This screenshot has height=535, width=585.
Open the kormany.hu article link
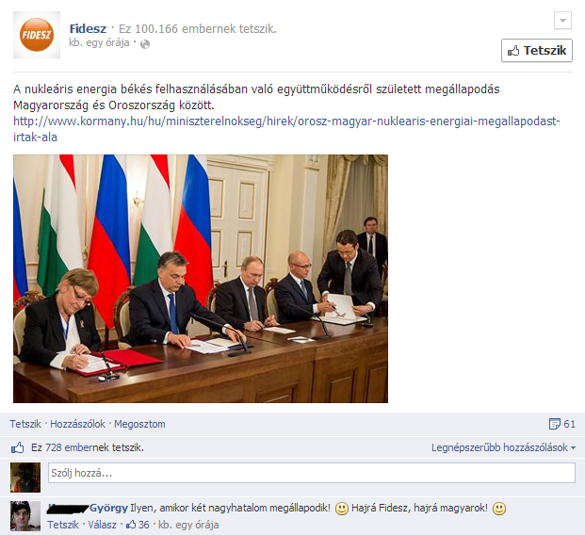pyautogui.click(x=286, y=129)
